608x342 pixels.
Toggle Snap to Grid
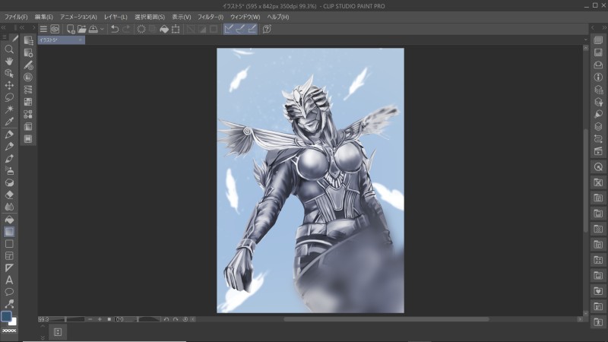pyautogui.click(x=252, y=29)
